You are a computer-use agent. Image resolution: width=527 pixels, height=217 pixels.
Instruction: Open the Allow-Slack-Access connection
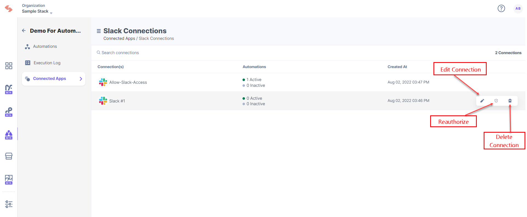[x=128, y=82]
